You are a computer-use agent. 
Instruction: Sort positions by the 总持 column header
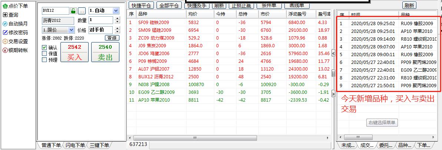click(247, 14)
